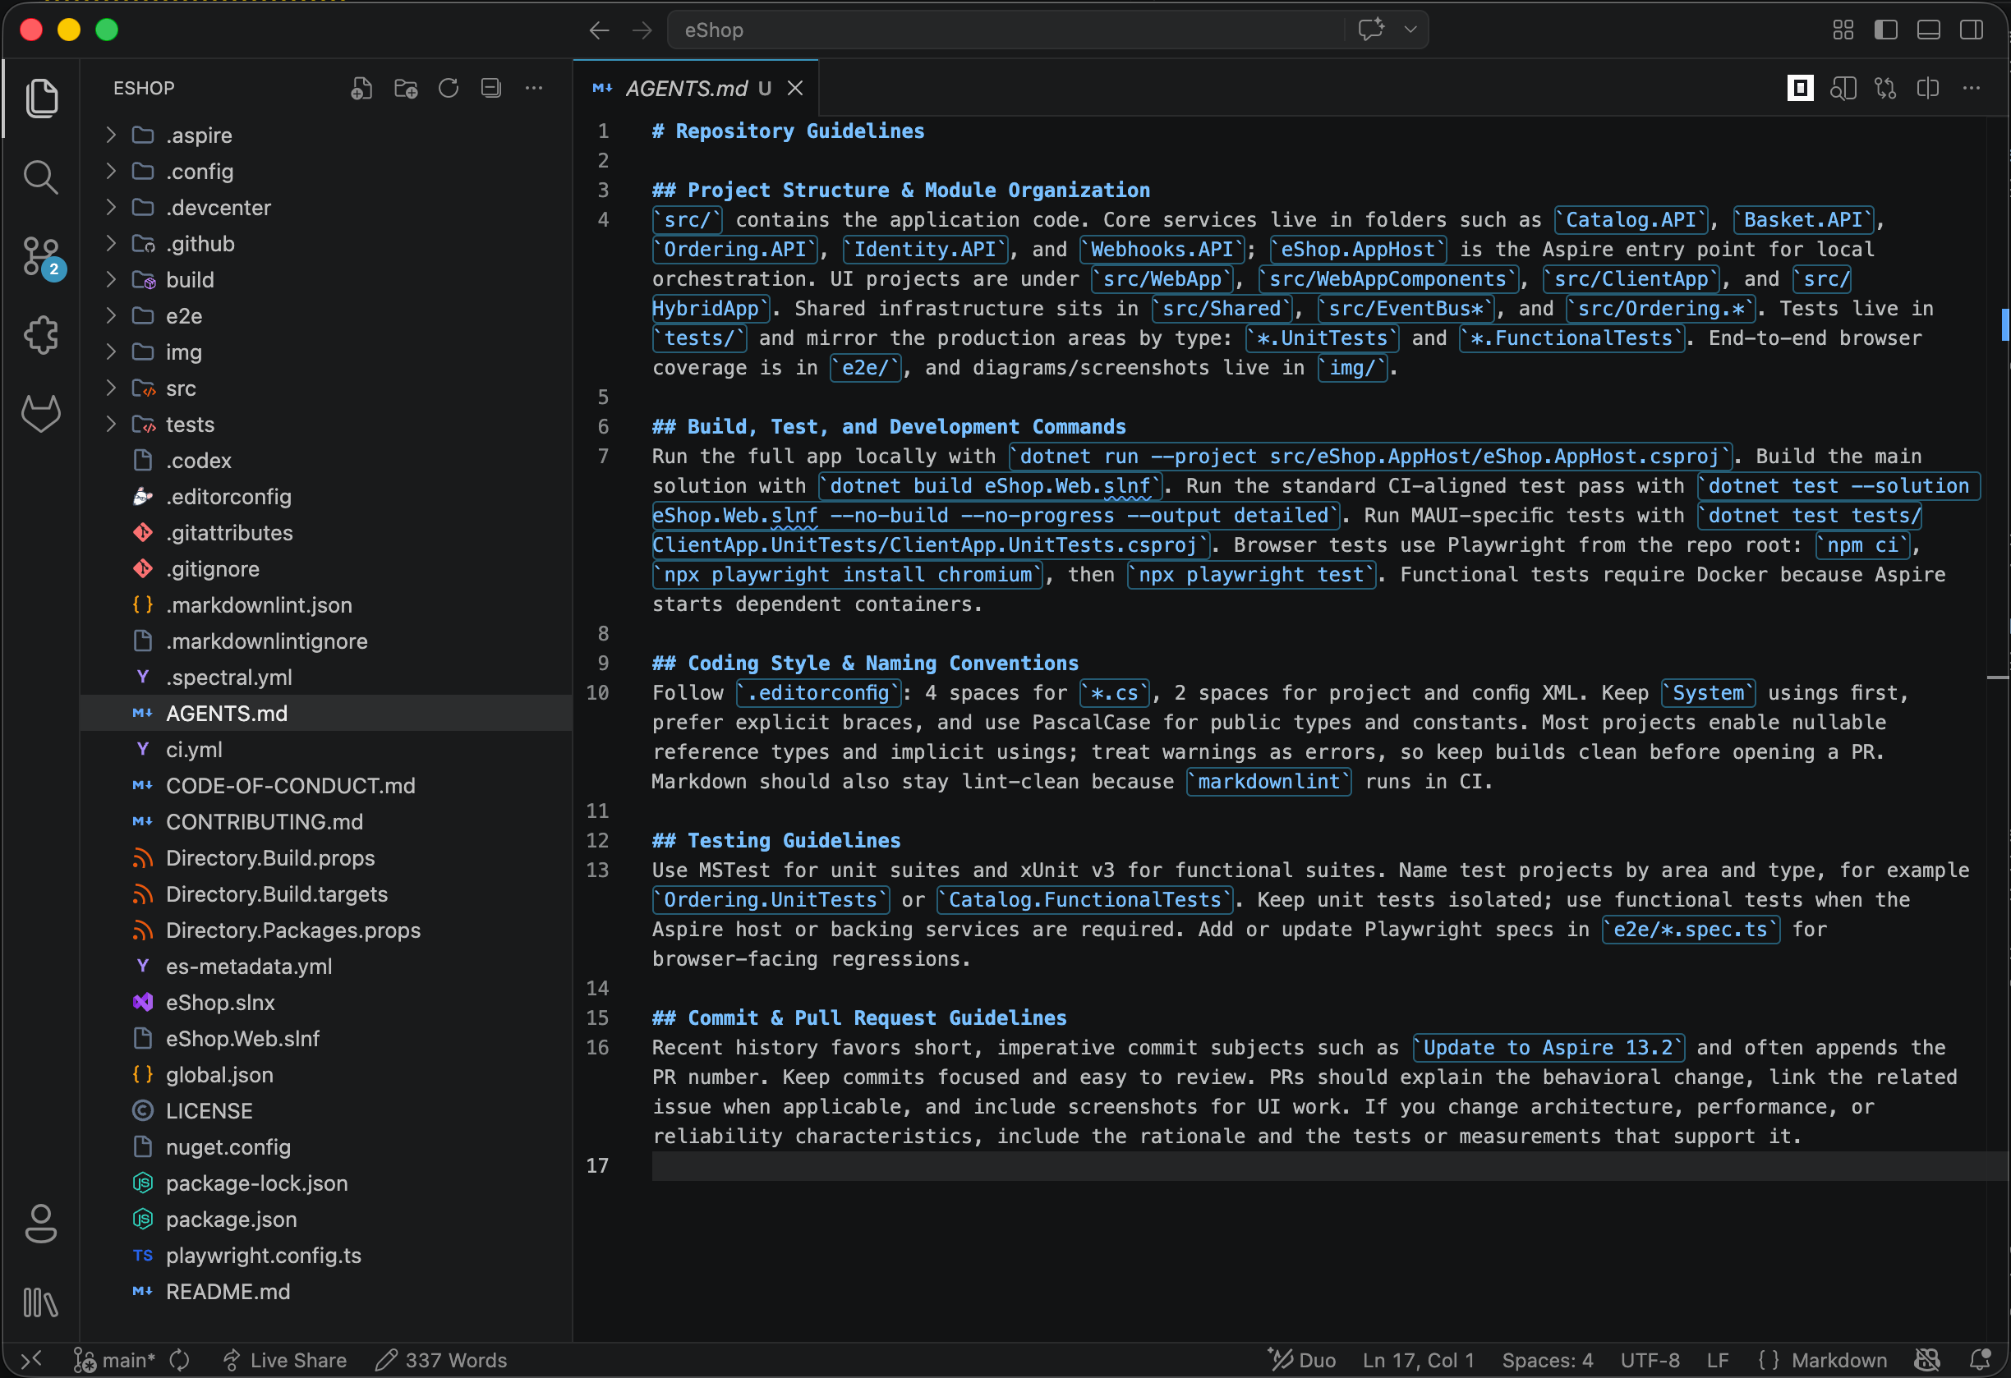Open the remote window indicator

[31, 1360]
